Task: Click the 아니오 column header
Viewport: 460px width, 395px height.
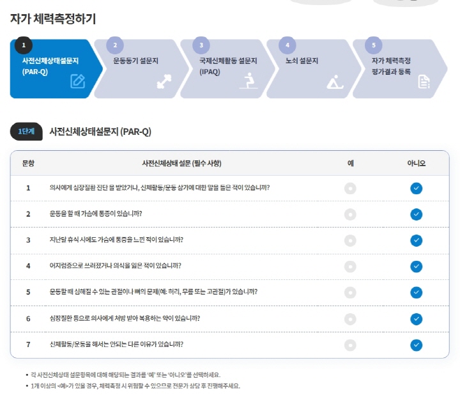Action: (x=417, y=163)
